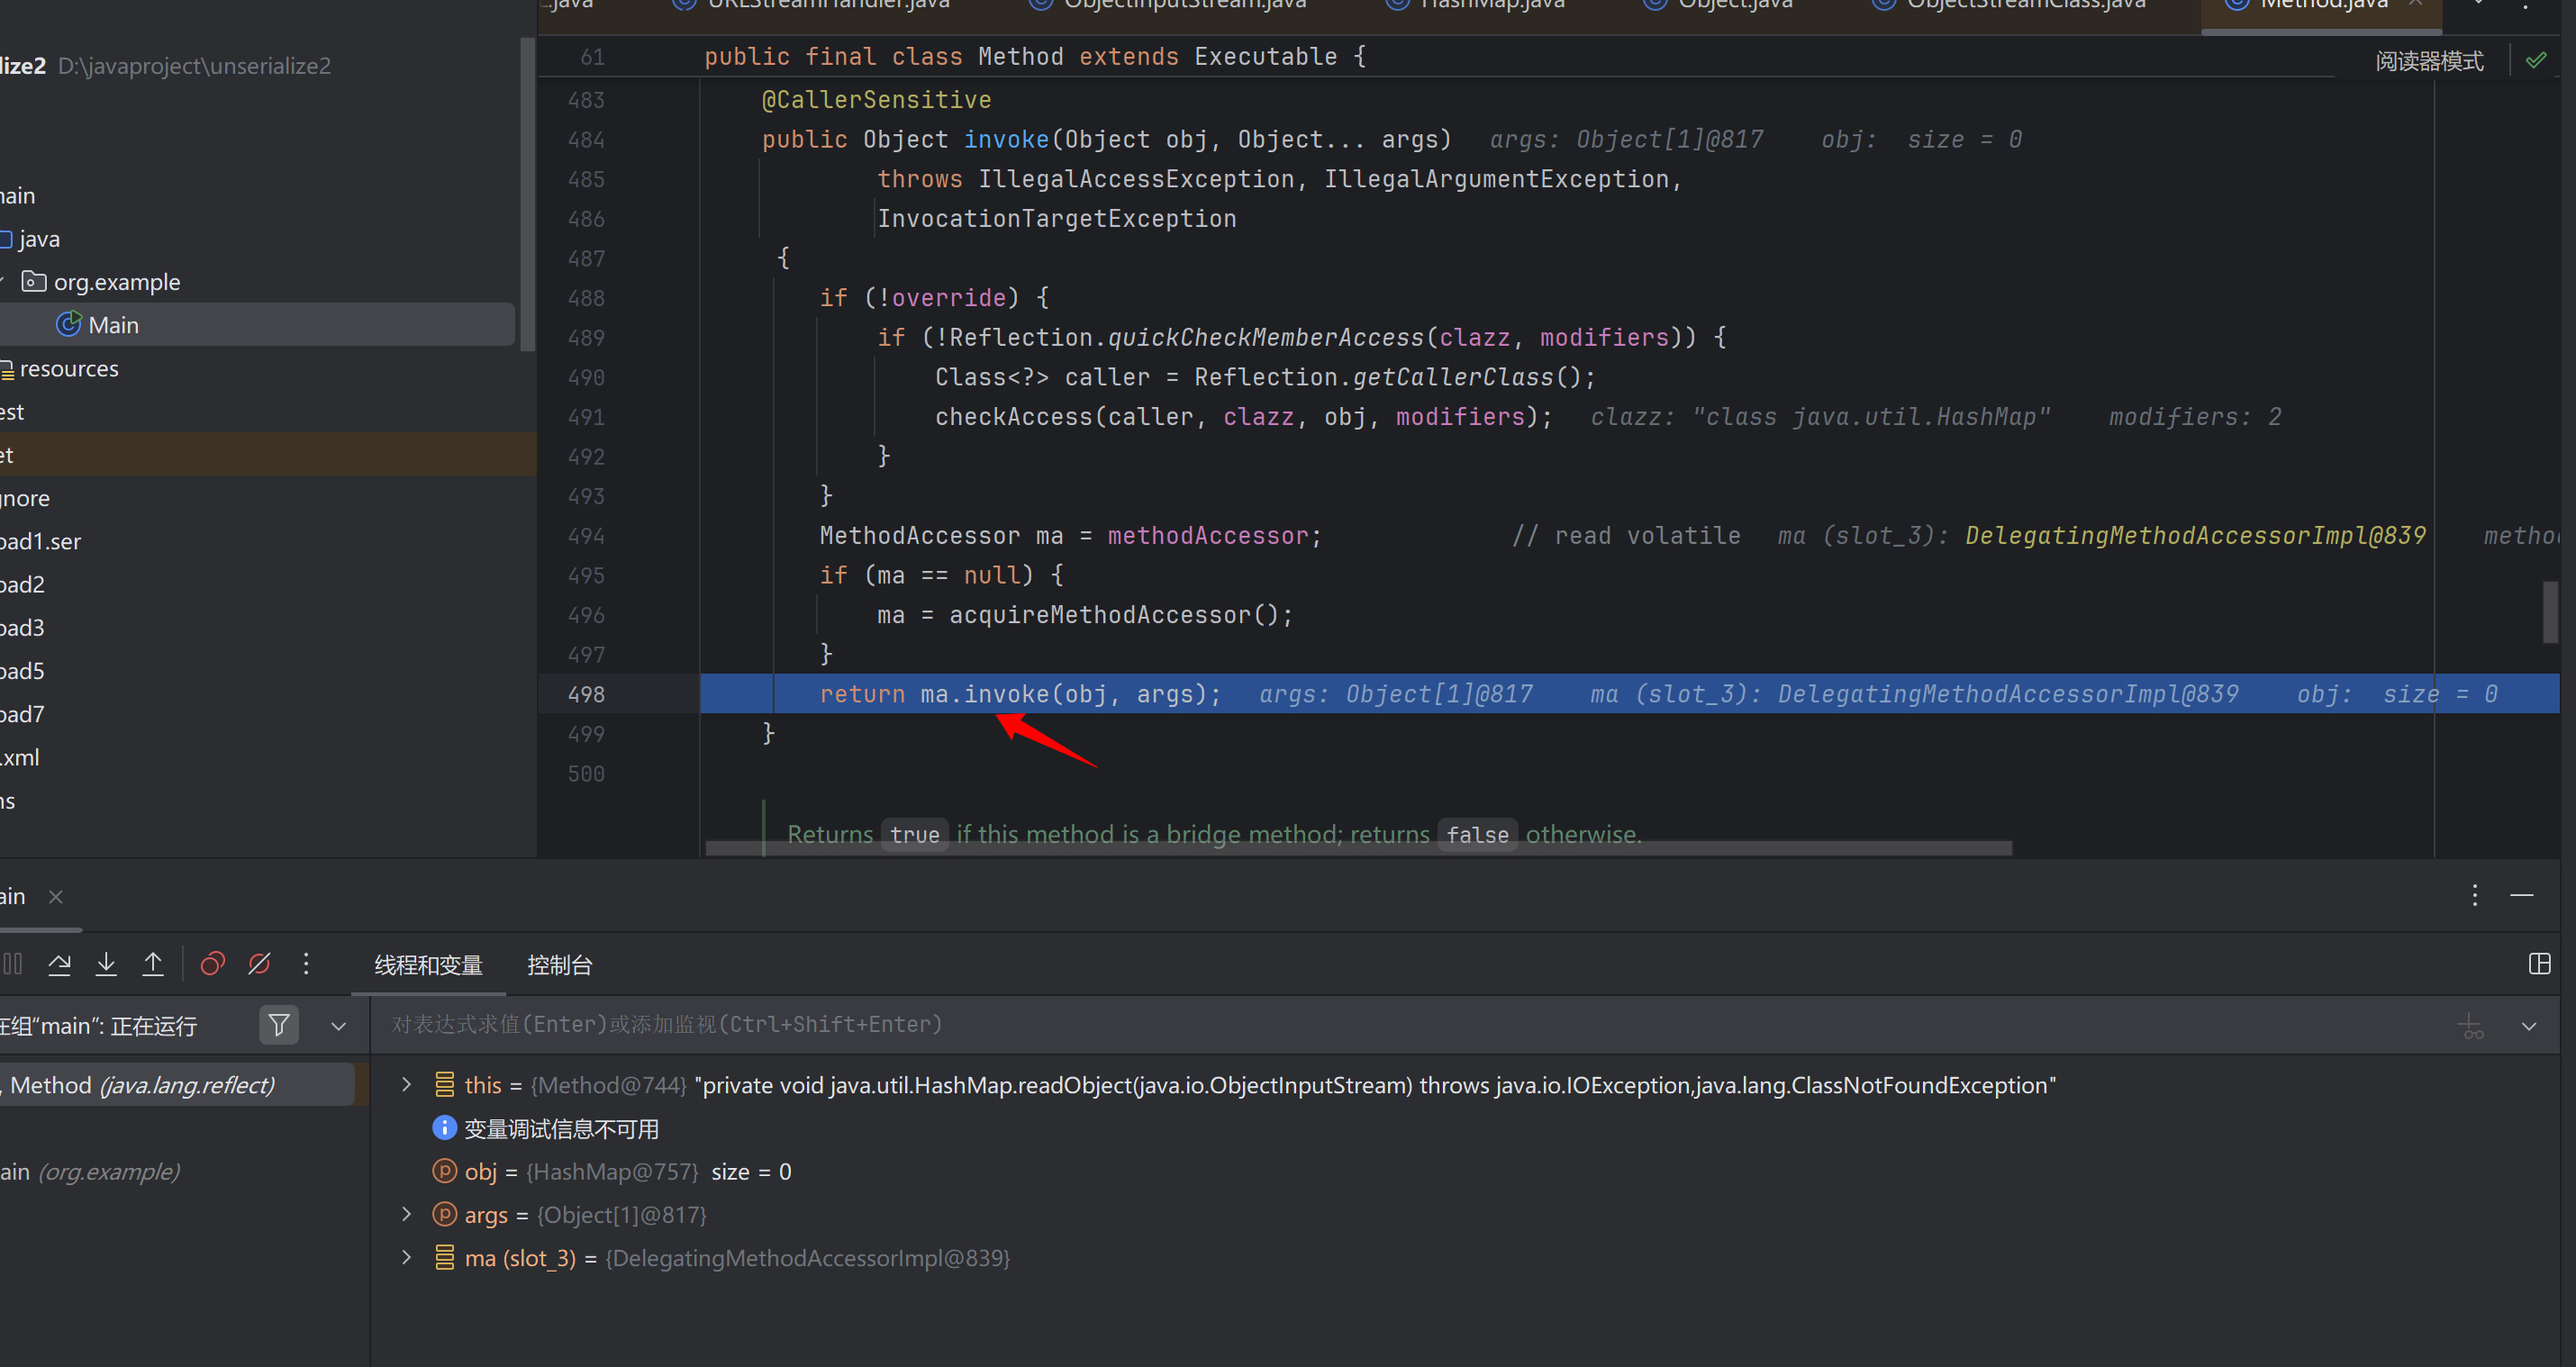This screenshot has height=1367, width=2576.
Task: Open debug toolbar more options dots
Action: click(x=306, y=964)
